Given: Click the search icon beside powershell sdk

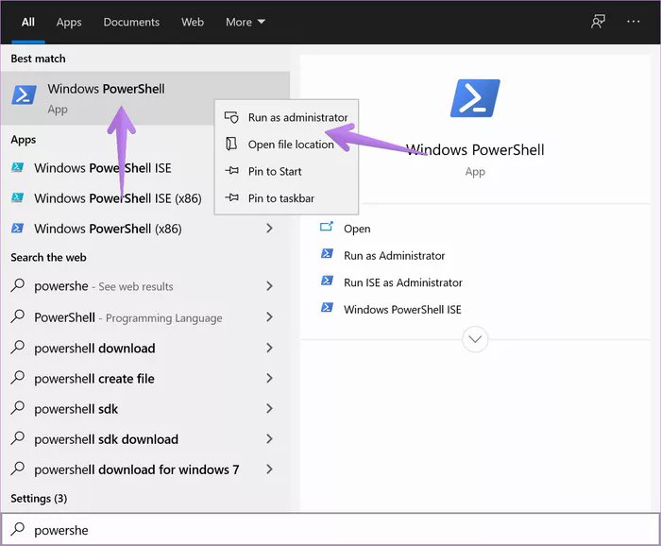Looking at the screenshot, I should [x=18, y=408].
